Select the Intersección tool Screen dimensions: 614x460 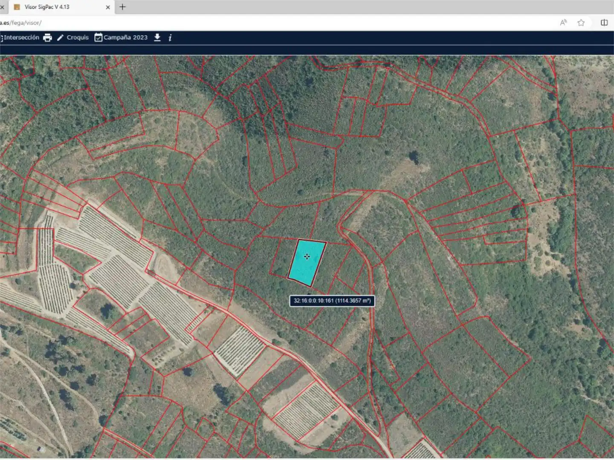pos(20,37)
